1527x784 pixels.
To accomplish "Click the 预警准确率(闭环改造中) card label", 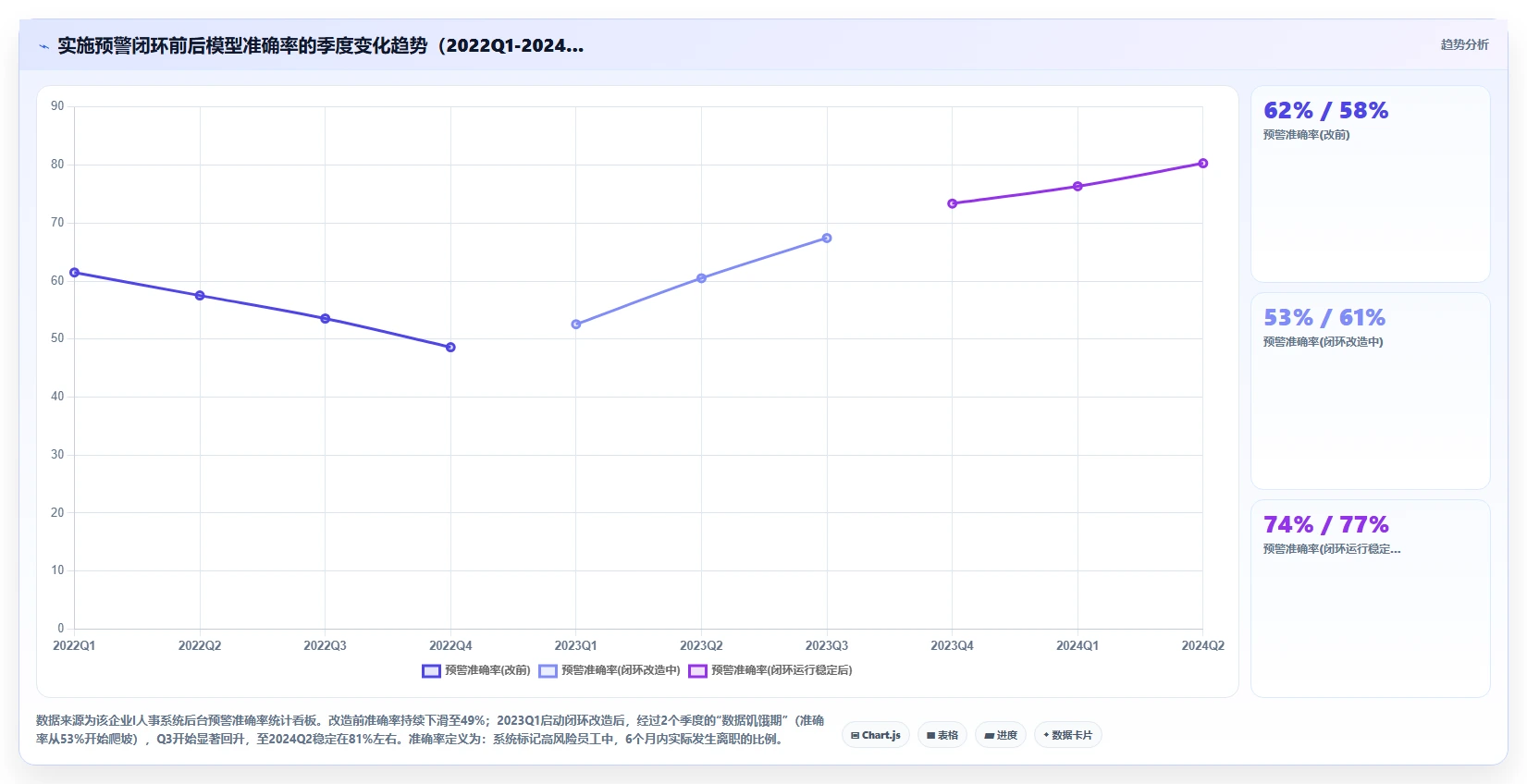I will (1323, 342).
